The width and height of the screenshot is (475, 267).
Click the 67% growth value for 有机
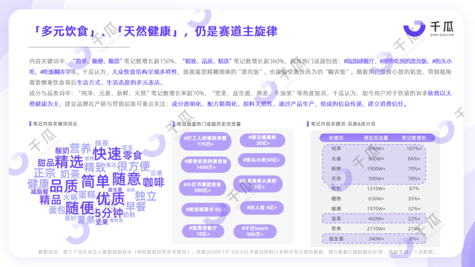point(414,189)
